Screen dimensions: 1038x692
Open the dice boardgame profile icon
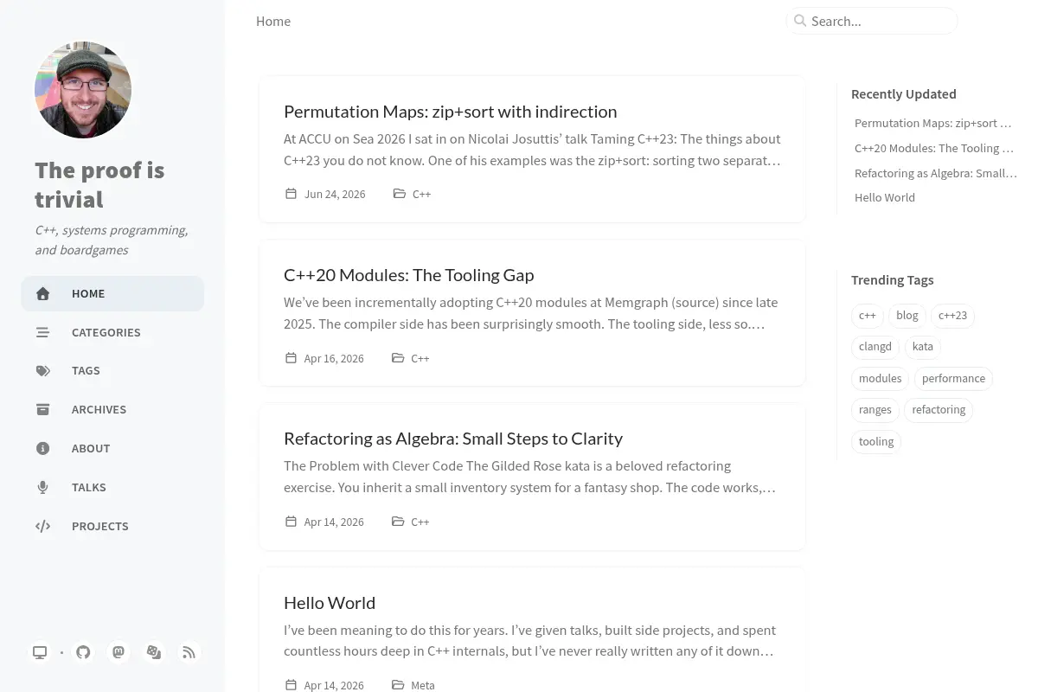tap(154, 652)
